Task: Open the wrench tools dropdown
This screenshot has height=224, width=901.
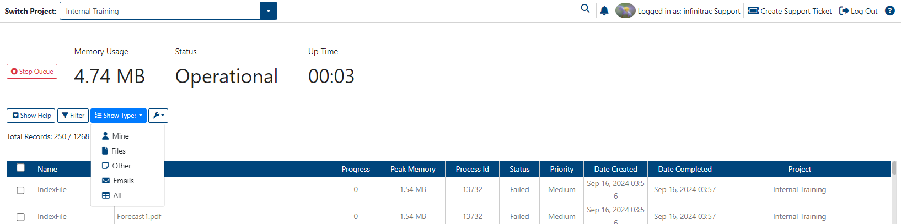Action: pyautogui.click(x=158, y=116)
